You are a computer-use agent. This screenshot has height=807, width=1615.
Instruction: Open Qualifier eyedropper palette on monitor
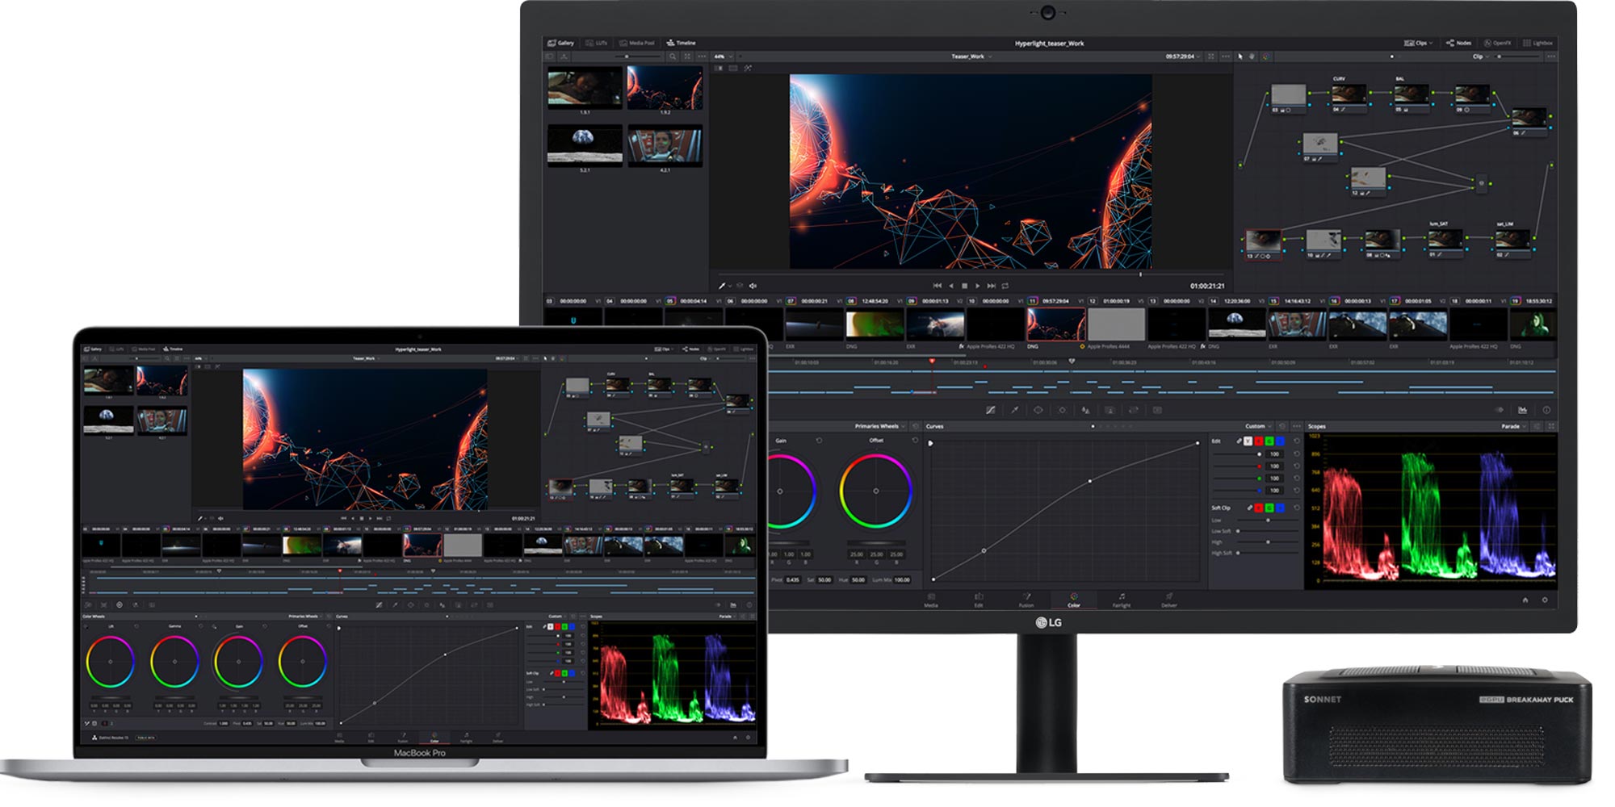point(1015,410)
